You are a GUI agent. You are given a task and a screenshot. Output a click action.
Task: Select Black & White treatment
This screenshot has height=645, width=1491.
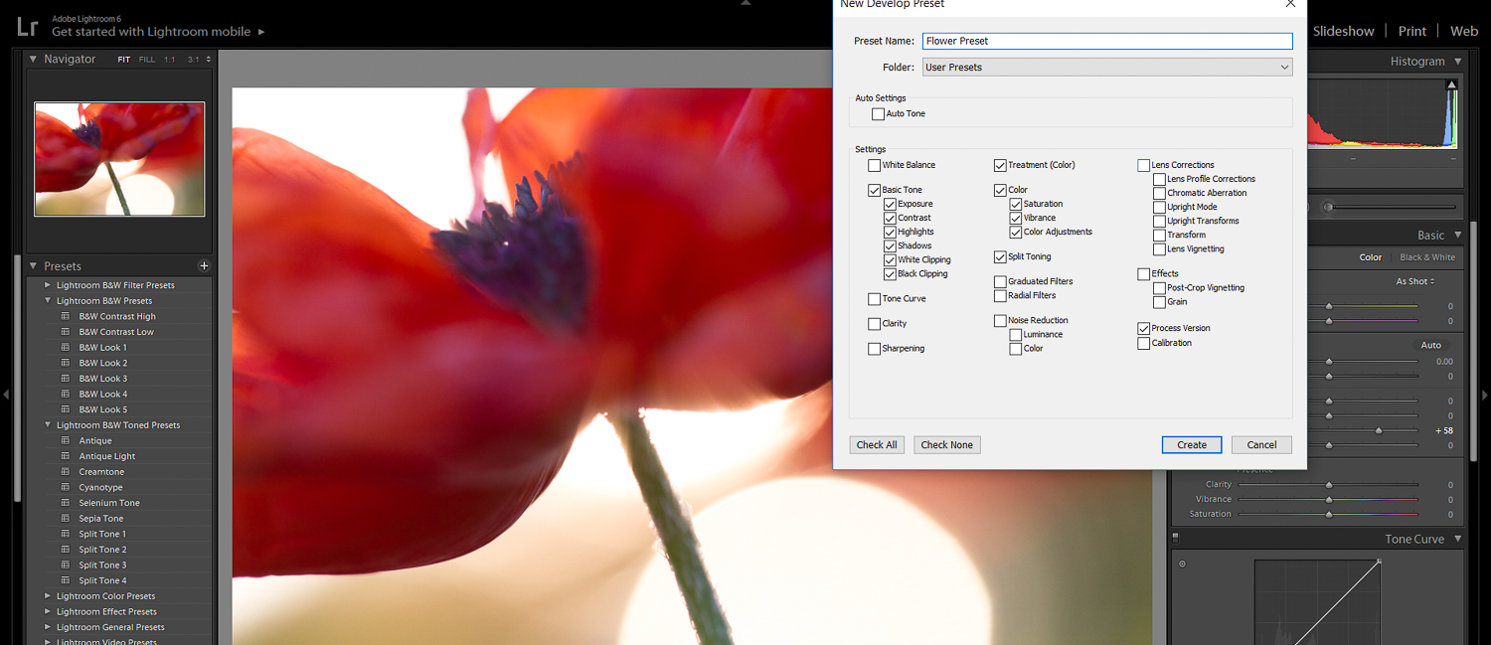pyautogui.click(x=1427, y=257)
